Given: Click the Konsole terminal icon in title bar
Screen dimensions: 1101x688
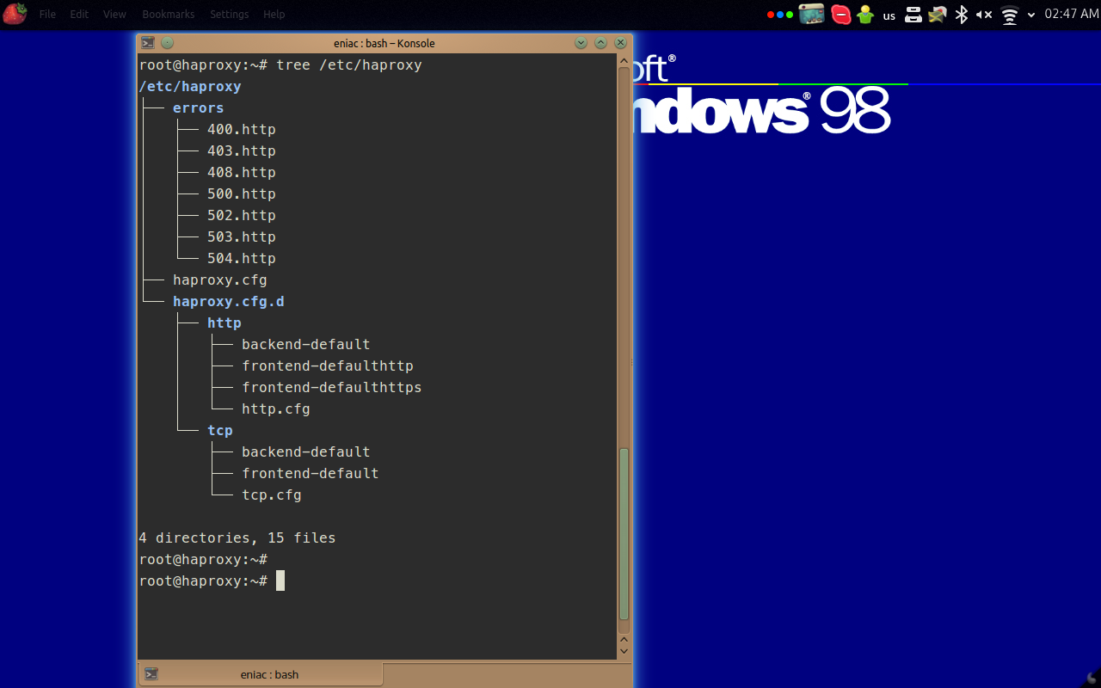Looking at the screenshot, I should (148, 43).
